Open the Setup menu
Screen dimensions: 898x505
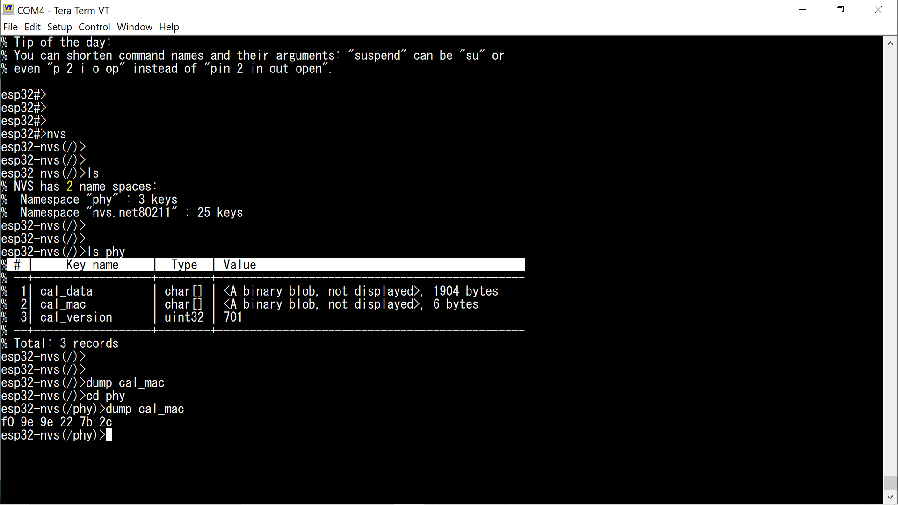click(59, 27)
